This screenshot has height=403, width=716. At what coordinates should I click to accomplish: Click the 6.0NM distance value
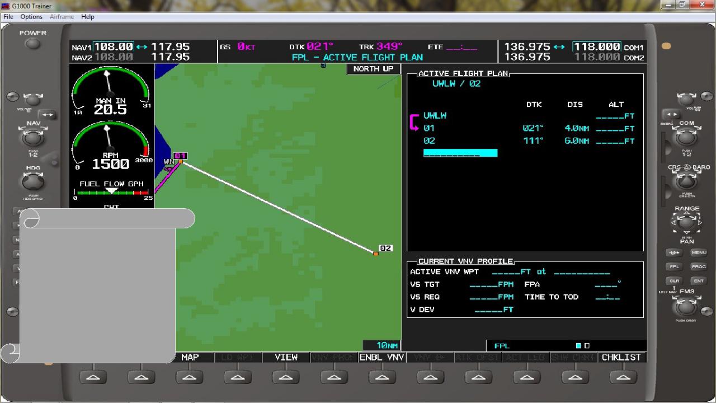[577, 141]
